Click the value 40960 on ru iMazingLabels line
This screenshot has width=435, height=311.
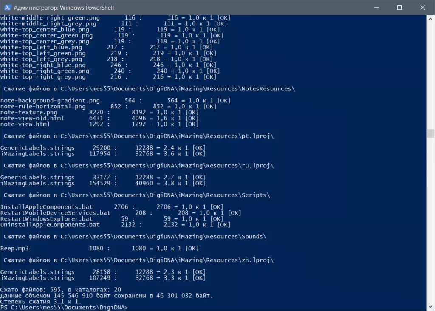[144, 184]
